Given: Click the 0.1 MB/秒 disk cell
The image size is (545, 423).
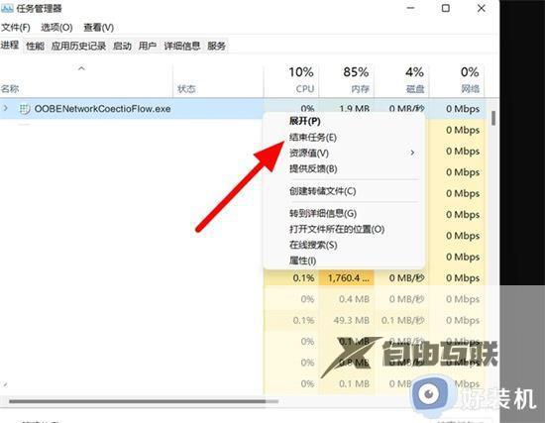Looking at the screenshot, I should click(x=402, y=320).
